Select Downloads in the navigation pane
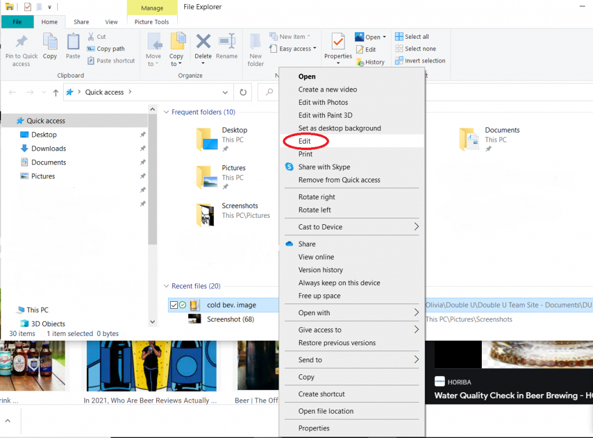Screen dimensions: 593x438 (x=49, y=148)
